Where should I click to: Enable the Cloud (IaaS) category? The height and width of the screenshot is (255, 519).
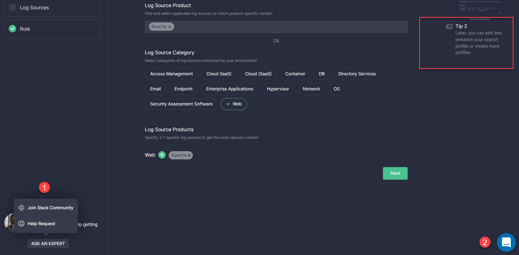(x=219, y=74)
